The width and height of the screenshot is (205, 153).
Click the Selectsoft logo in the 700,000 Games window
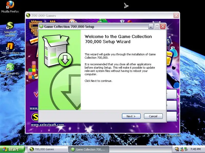coord(35,117)
